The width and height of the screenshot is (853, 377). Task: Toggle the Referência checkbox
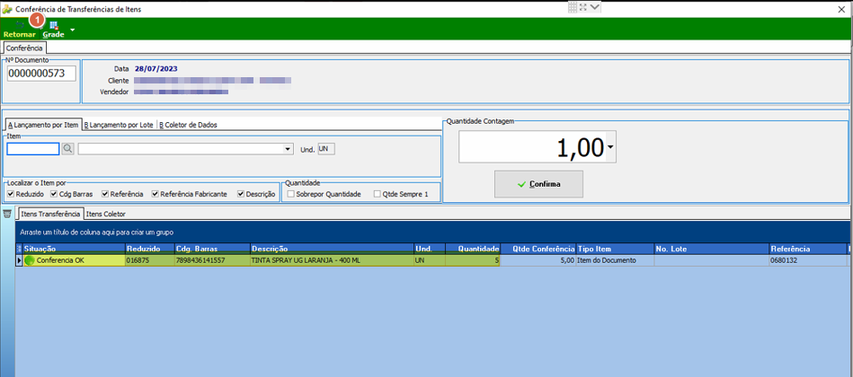pyautogui.click(x=105, y=194)
